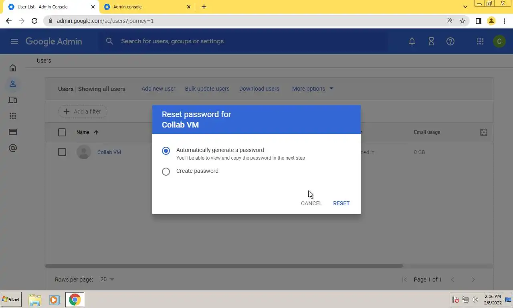Click the Google Admin logo
The height and width of the screenshot is (308, 513).
(x=54, y=41)
